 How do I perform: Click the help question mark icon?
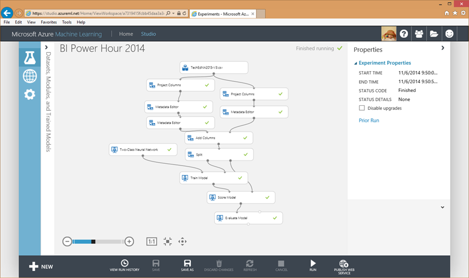[x=404, y=33]
